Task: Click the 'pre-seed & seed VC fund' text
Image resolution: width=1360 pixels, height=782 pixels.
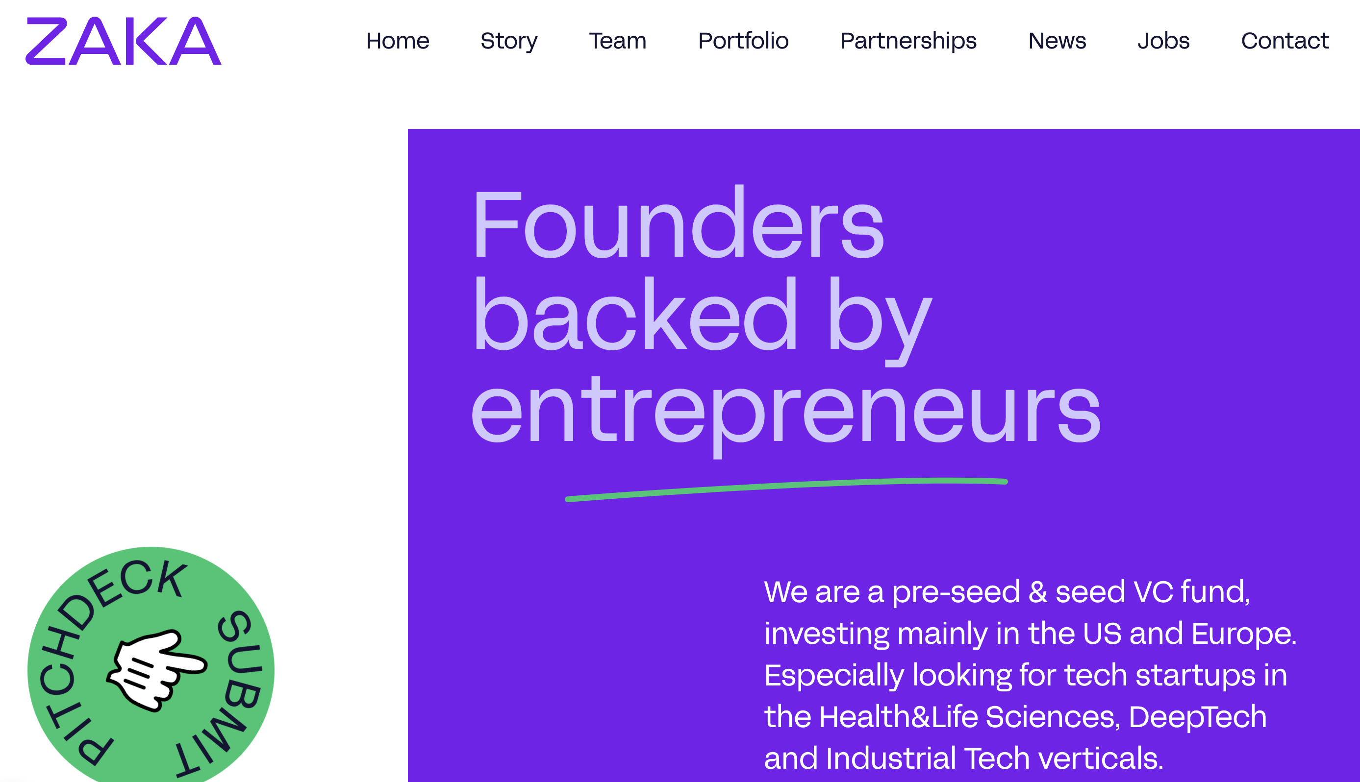Action: (1070, 592)
